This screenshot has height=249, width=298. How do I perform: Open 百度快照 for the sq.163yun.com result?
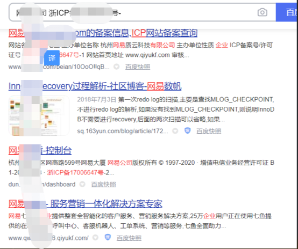(x=209, y=131)
